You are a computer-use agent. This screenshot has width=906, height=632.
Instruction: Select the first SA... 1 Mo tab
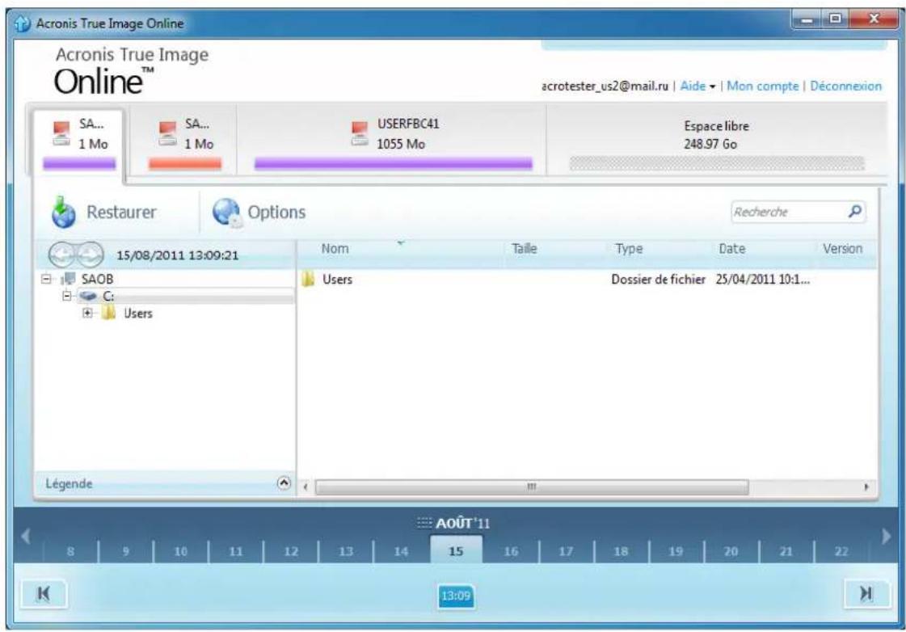[78, 141]
